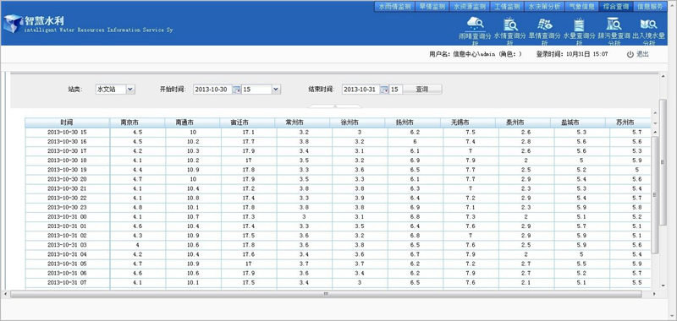
Task: Switch to the 水雨情监测 tab
Action: click(x=394, y=7)
